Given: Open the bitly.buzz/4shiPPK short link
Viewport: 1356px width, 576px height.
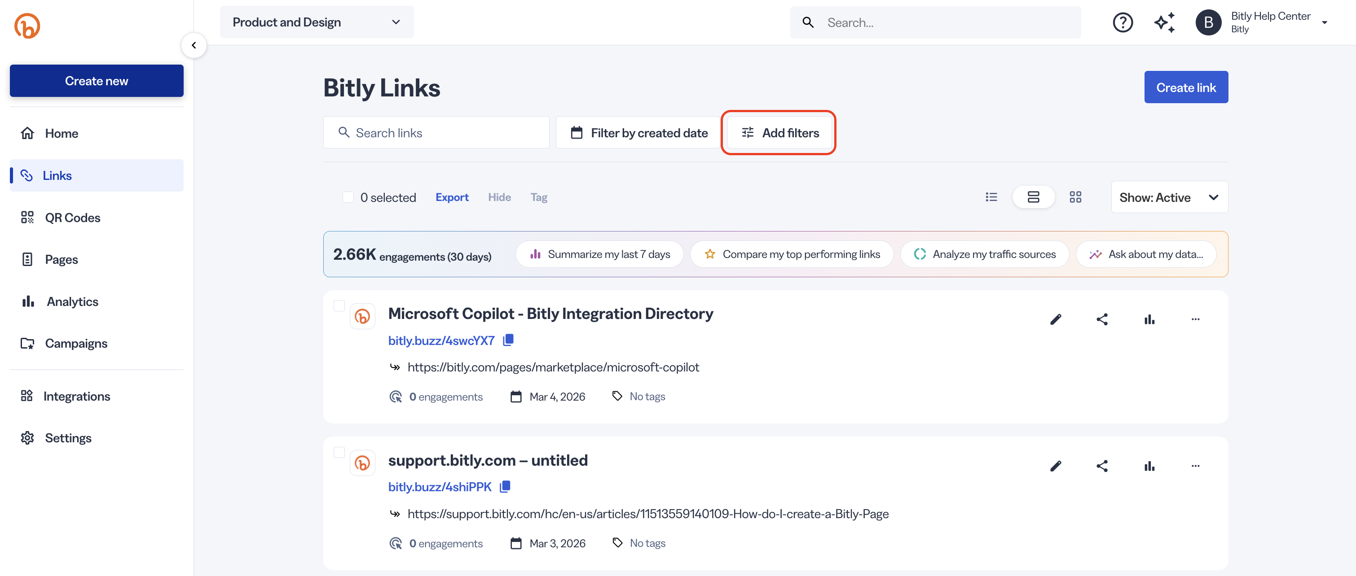Looking at the screenshot, I should pyautogui.click(x=440, y=487).
